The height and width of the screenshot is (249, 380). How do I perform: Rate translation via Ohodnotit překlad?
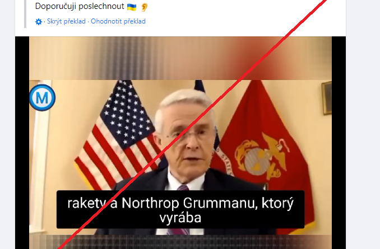[118, 21]
